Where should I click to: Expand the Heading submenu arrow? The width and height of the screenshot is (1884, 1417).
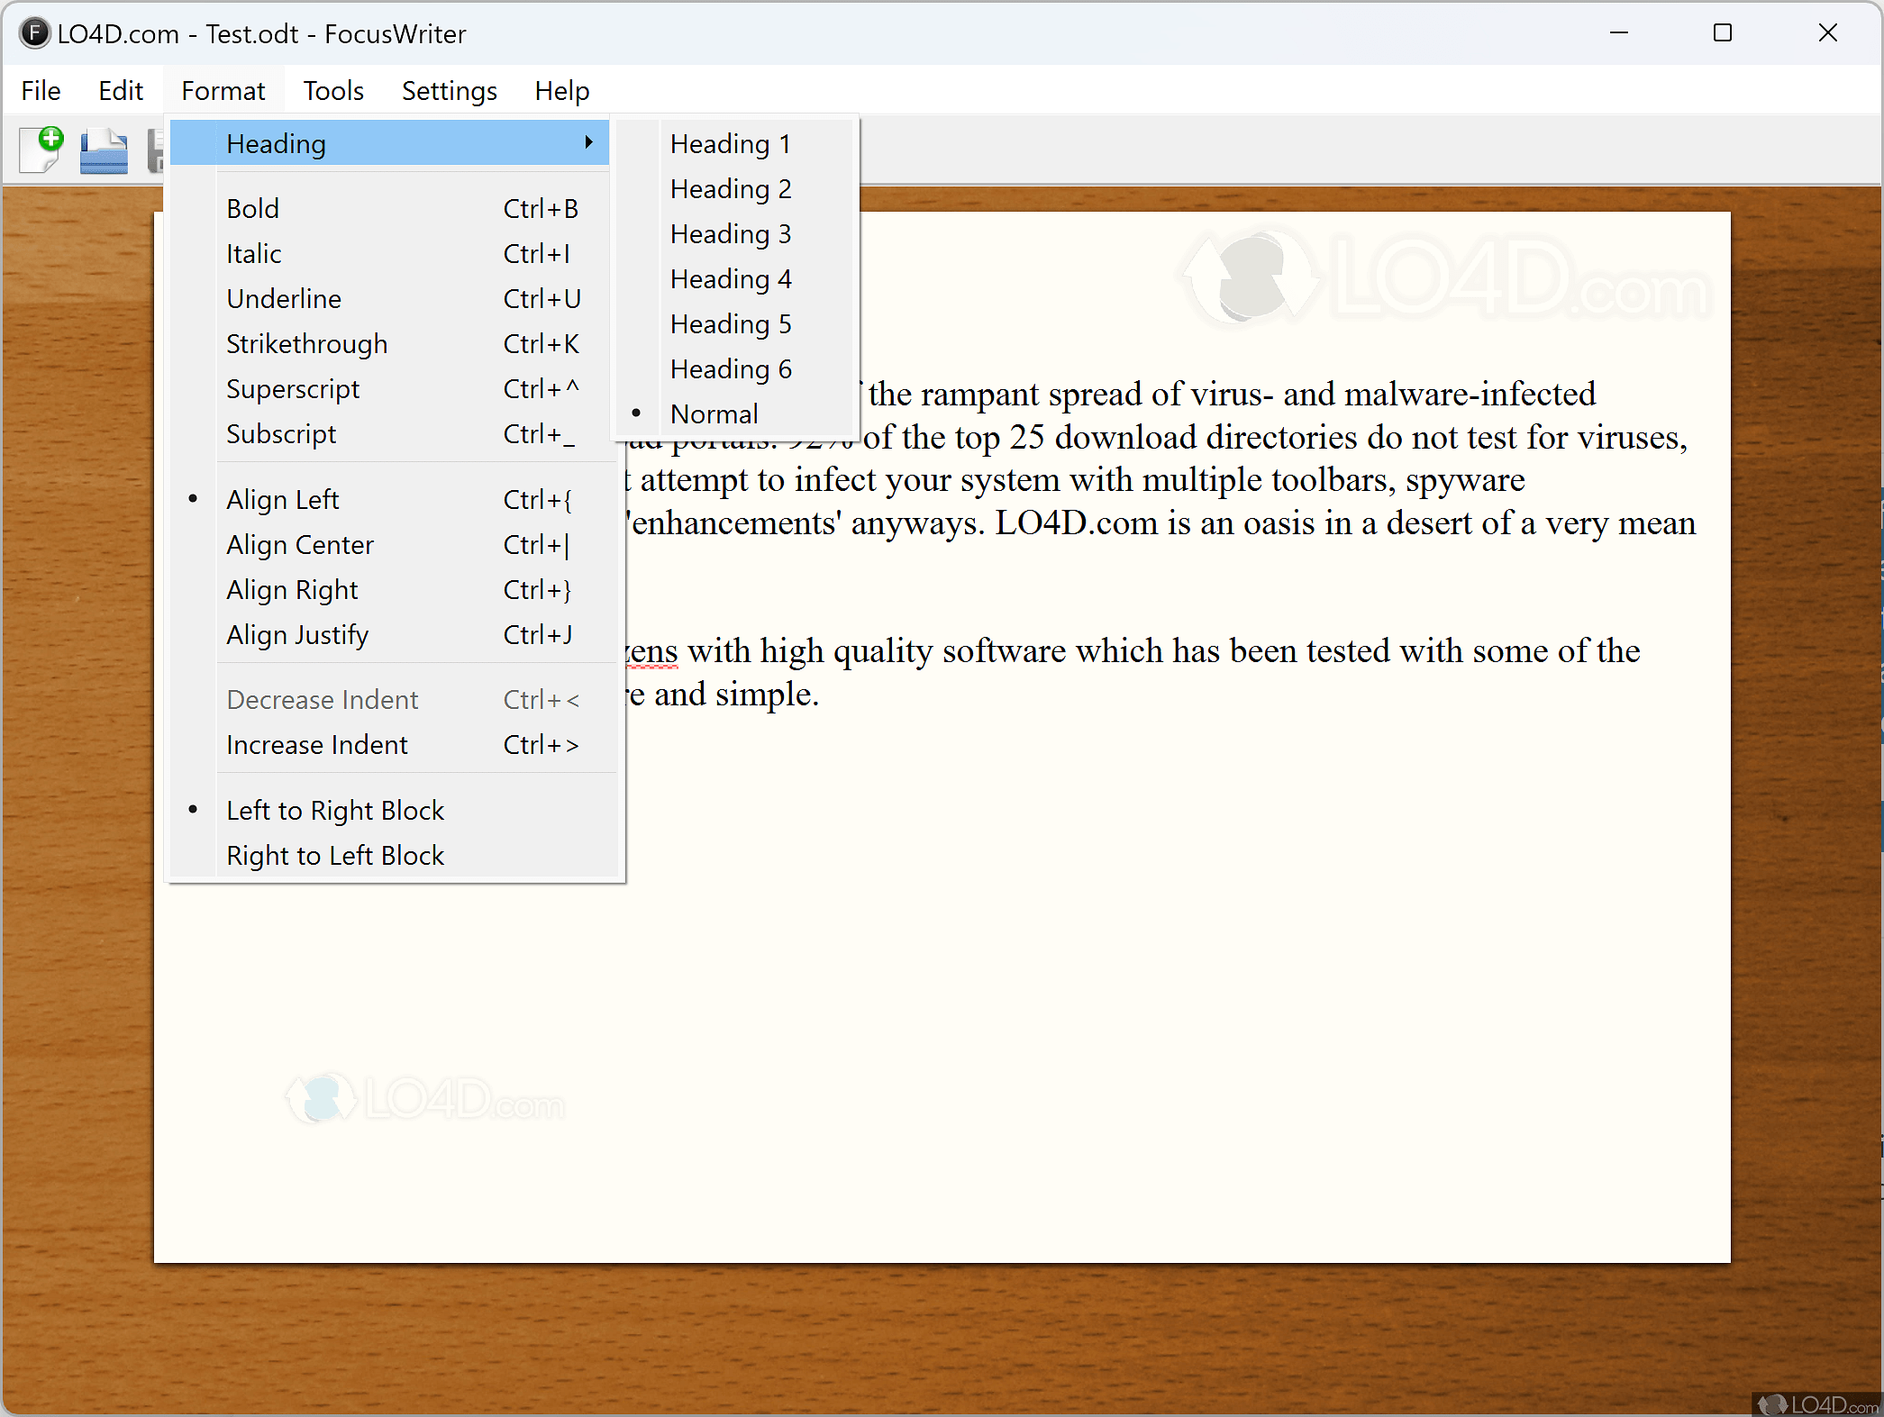(x=589, y=142)
